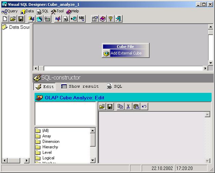Open the Query menu

10,11
